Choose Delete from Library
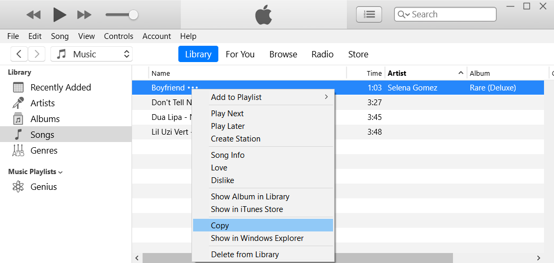Viewport: 554px width, 263px height. pos(263,255)
